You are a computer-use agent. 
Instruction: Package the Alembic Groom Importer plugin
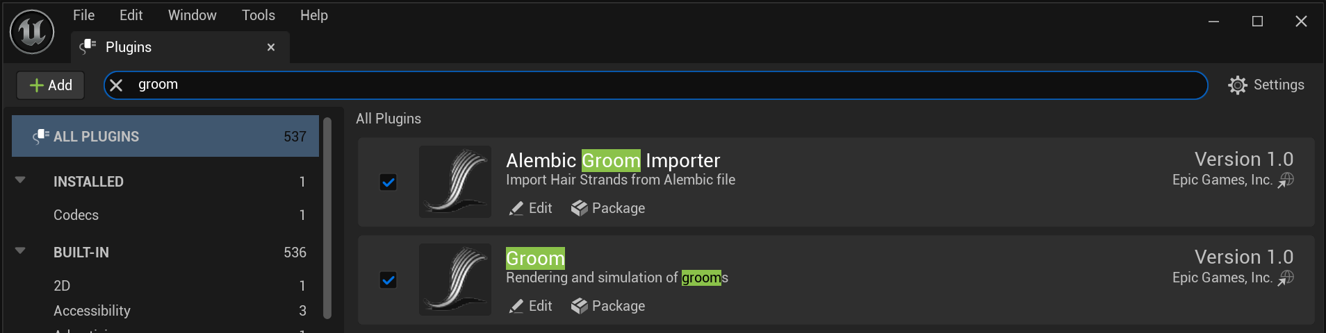pyautogui.click(x=608, y=208)
